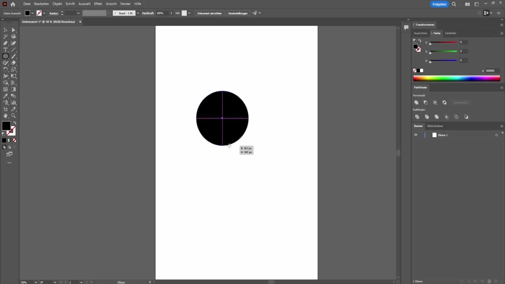Open the brush definition Rund - 3 Pt. dropdown
Viewport: 505px width, 284px height.
coord(138,13)
